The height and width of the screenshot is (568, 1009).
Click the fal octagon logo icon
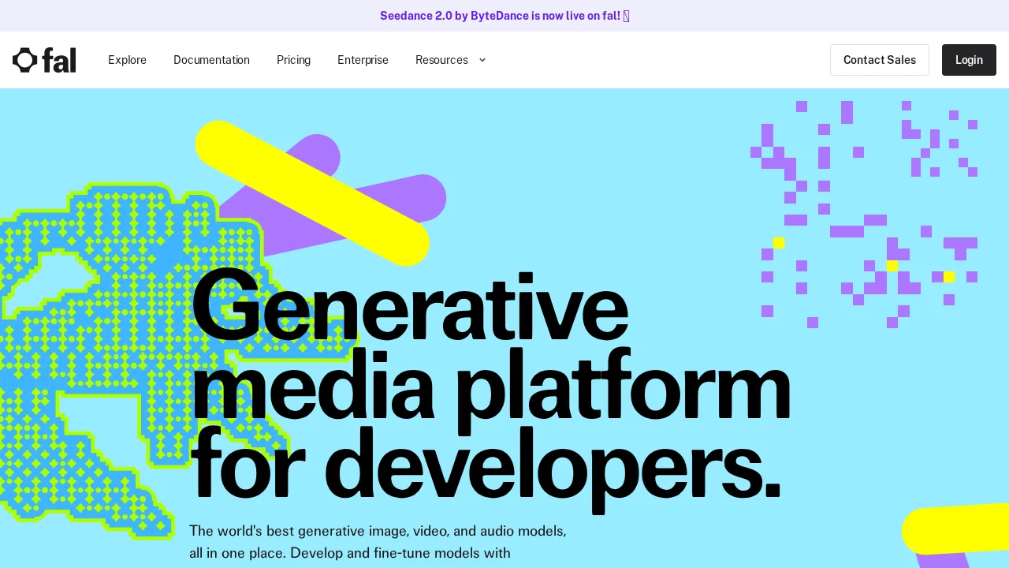coord(25,60)
